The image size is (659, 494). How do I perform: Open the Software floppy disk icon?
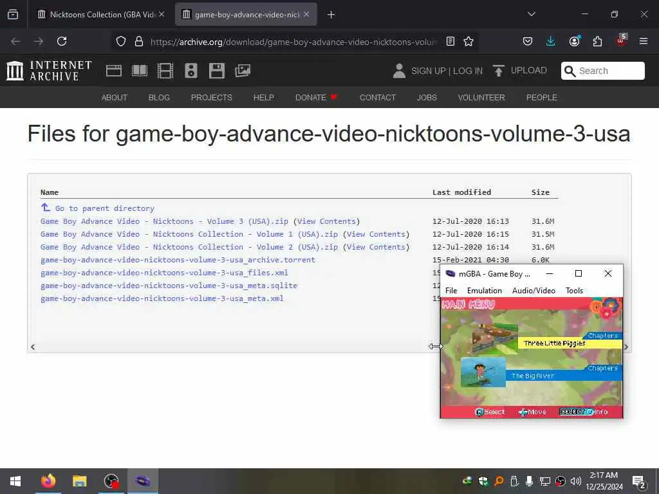(x=217, y=71)
